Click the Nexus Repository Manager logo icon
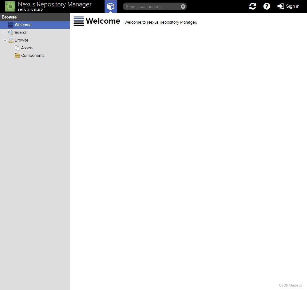The height and width of the screenshot is (290, 307). coord(10,6)
